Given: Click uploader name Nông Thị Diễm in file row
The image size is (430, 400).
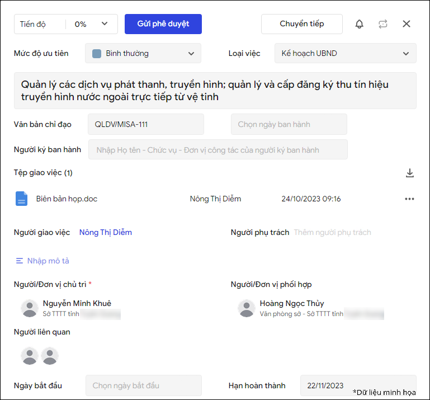Looking at the screenshot, I should coord(215,199).
